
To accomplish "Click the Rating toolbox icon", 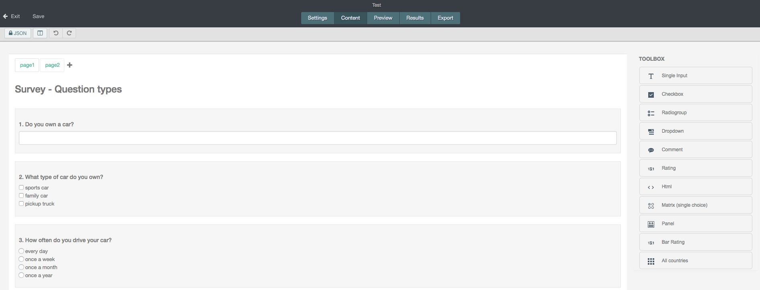I will click(651, 169).
